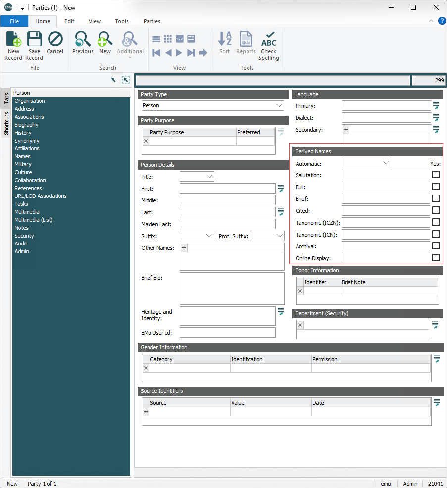The image size is (447, 488).
Task: Open the Shortcuts side panel tab
Action: tap(6, 124)
